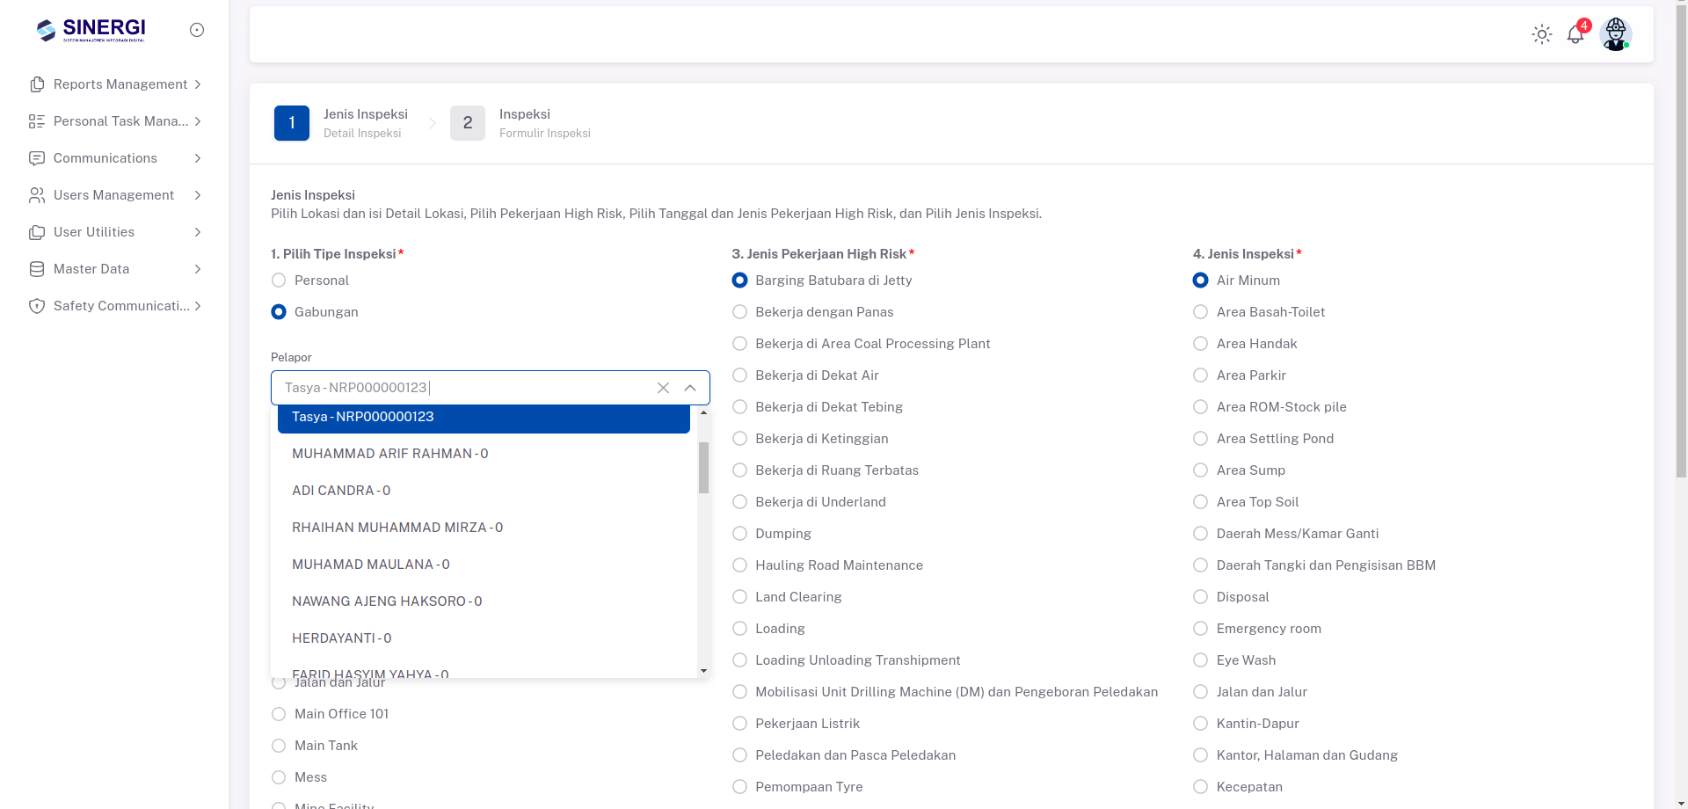Open the user profile avatar
Image resolution: width=1688 pixels, height=809 pixels.
coord(1616,34)
